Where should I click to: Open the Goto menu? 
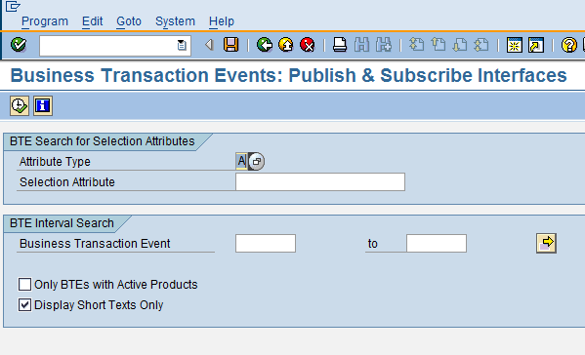[129, 21]
